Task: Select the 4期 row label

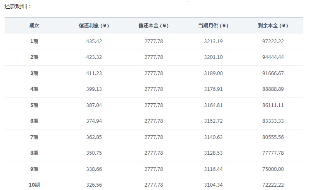Action: point(34,89)
